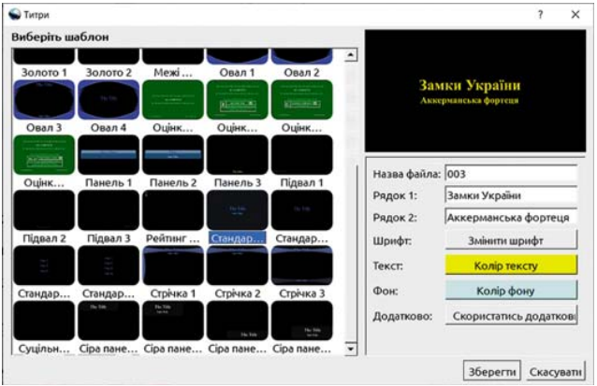Select the Овал 3 title template

pyautogui.click(x=43, y=100)
